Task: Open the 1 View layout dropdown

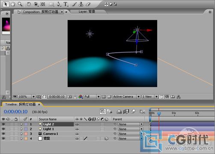Action: click(x=150, y=97)
